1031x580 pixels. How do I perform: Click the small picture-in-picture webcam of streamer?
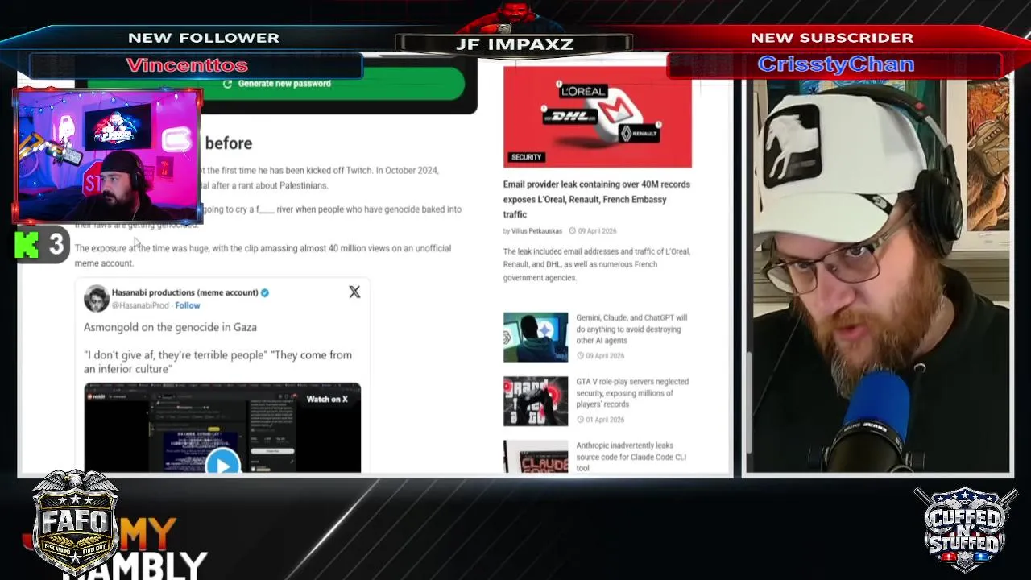107,156
